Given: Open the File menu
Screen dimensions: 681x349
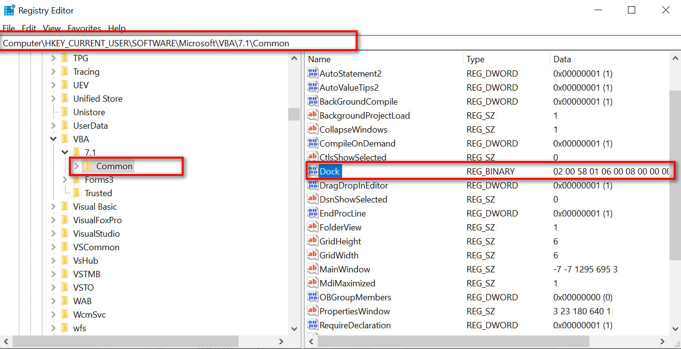Looking at the screenshot, I should coord(9,28).
